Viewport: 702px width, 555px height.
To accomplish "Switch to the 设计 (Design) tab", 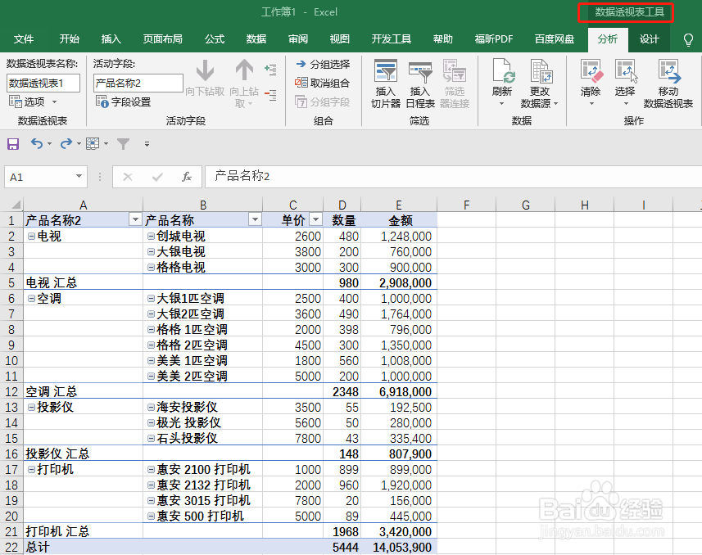I will [x=650, y=39].
